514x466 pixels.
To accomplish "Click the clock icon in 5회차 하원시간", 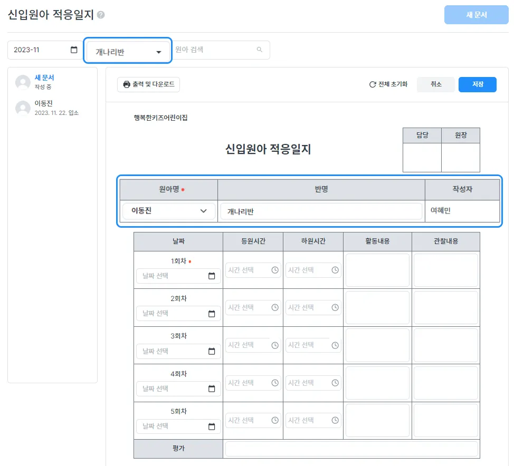I will tap(335, 421).
